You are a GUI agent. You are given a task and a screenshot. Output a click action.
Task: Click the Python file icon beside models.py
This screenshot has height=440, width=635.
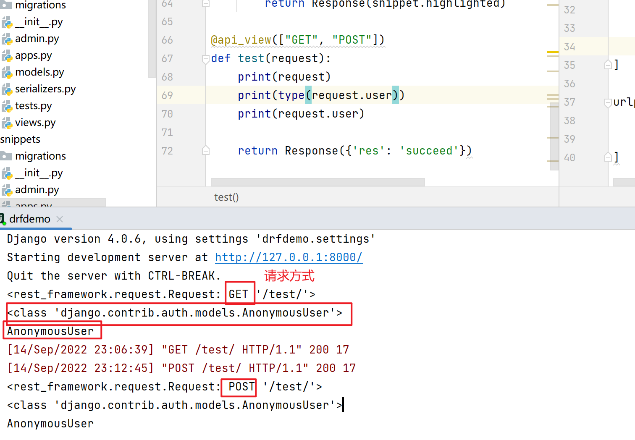(x=7, y=73)
